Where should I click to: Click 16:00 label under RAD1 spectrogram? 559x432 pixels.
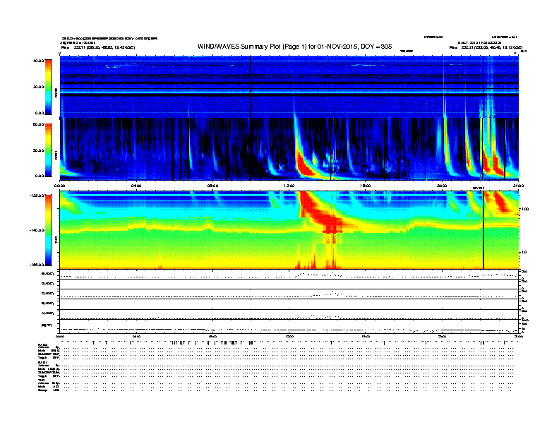tap(366, 186)
